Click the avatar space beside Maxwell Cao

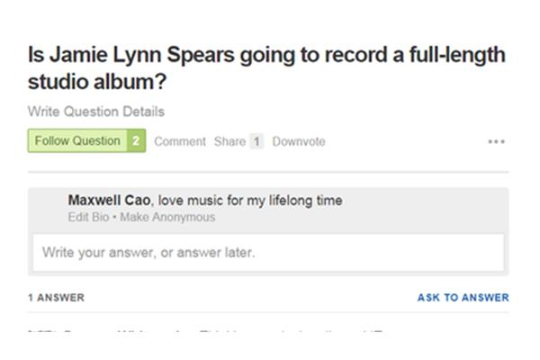tap(49, 209)
